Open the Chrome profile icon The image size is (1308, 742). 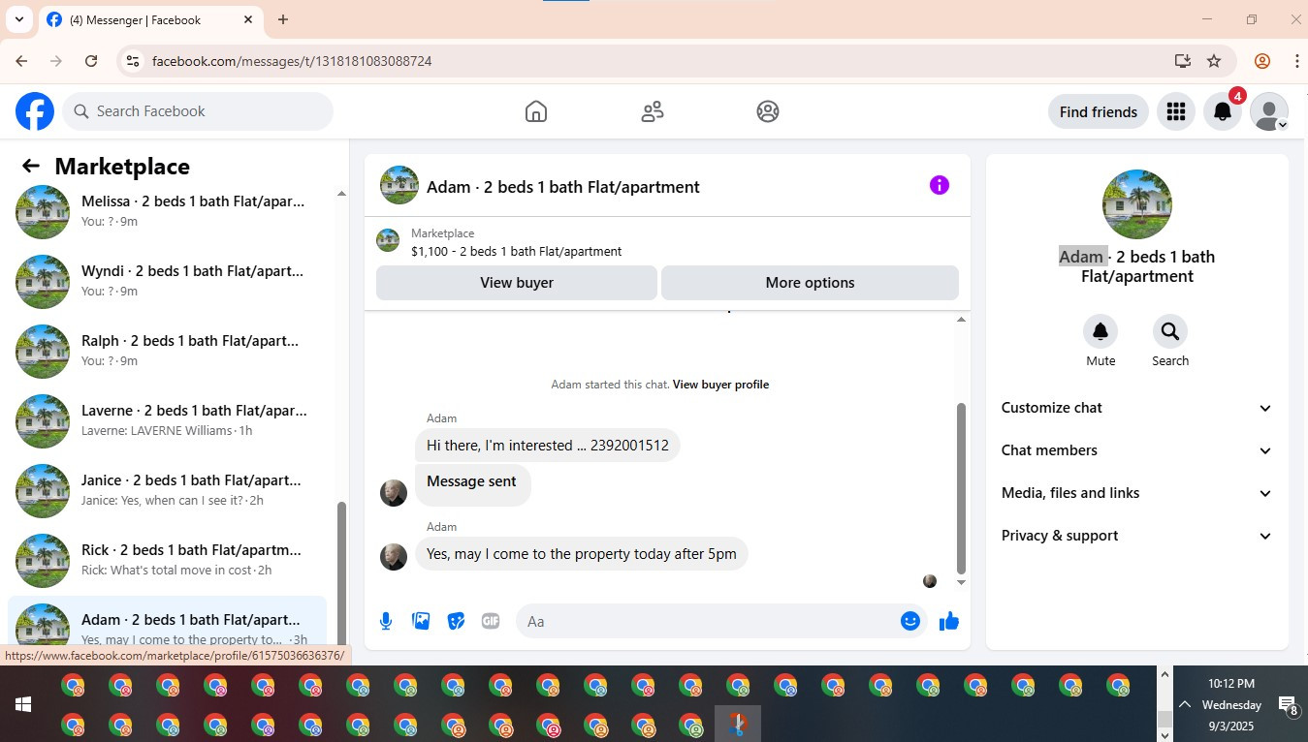(1262, 61)
